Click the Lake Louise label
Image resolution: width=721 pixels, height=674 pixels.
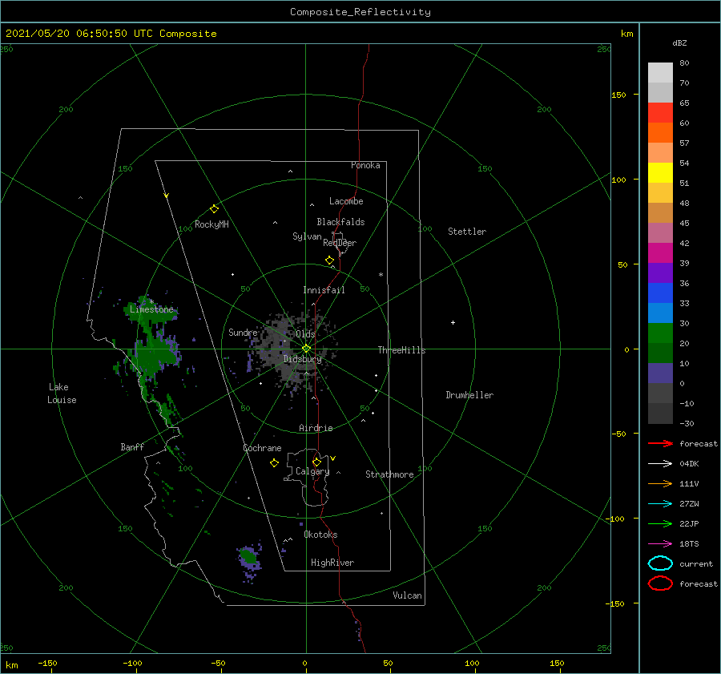62,394
